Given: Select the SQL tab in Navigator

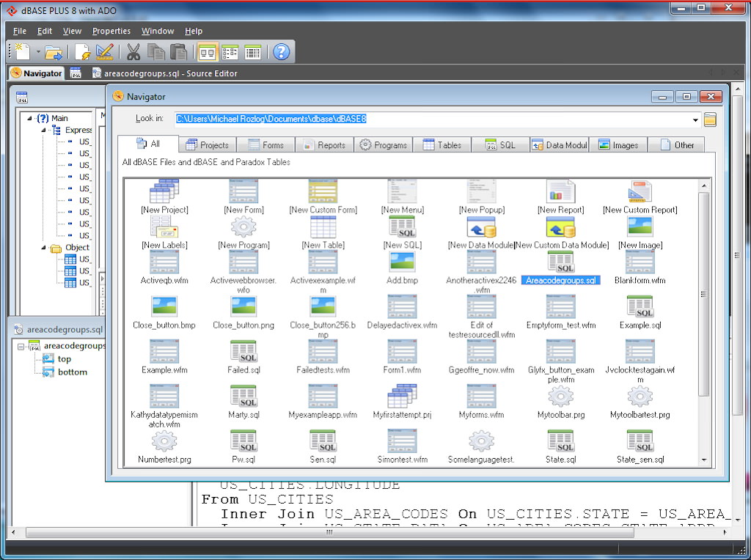Looking at the screenshot, I should click(500, 144).
